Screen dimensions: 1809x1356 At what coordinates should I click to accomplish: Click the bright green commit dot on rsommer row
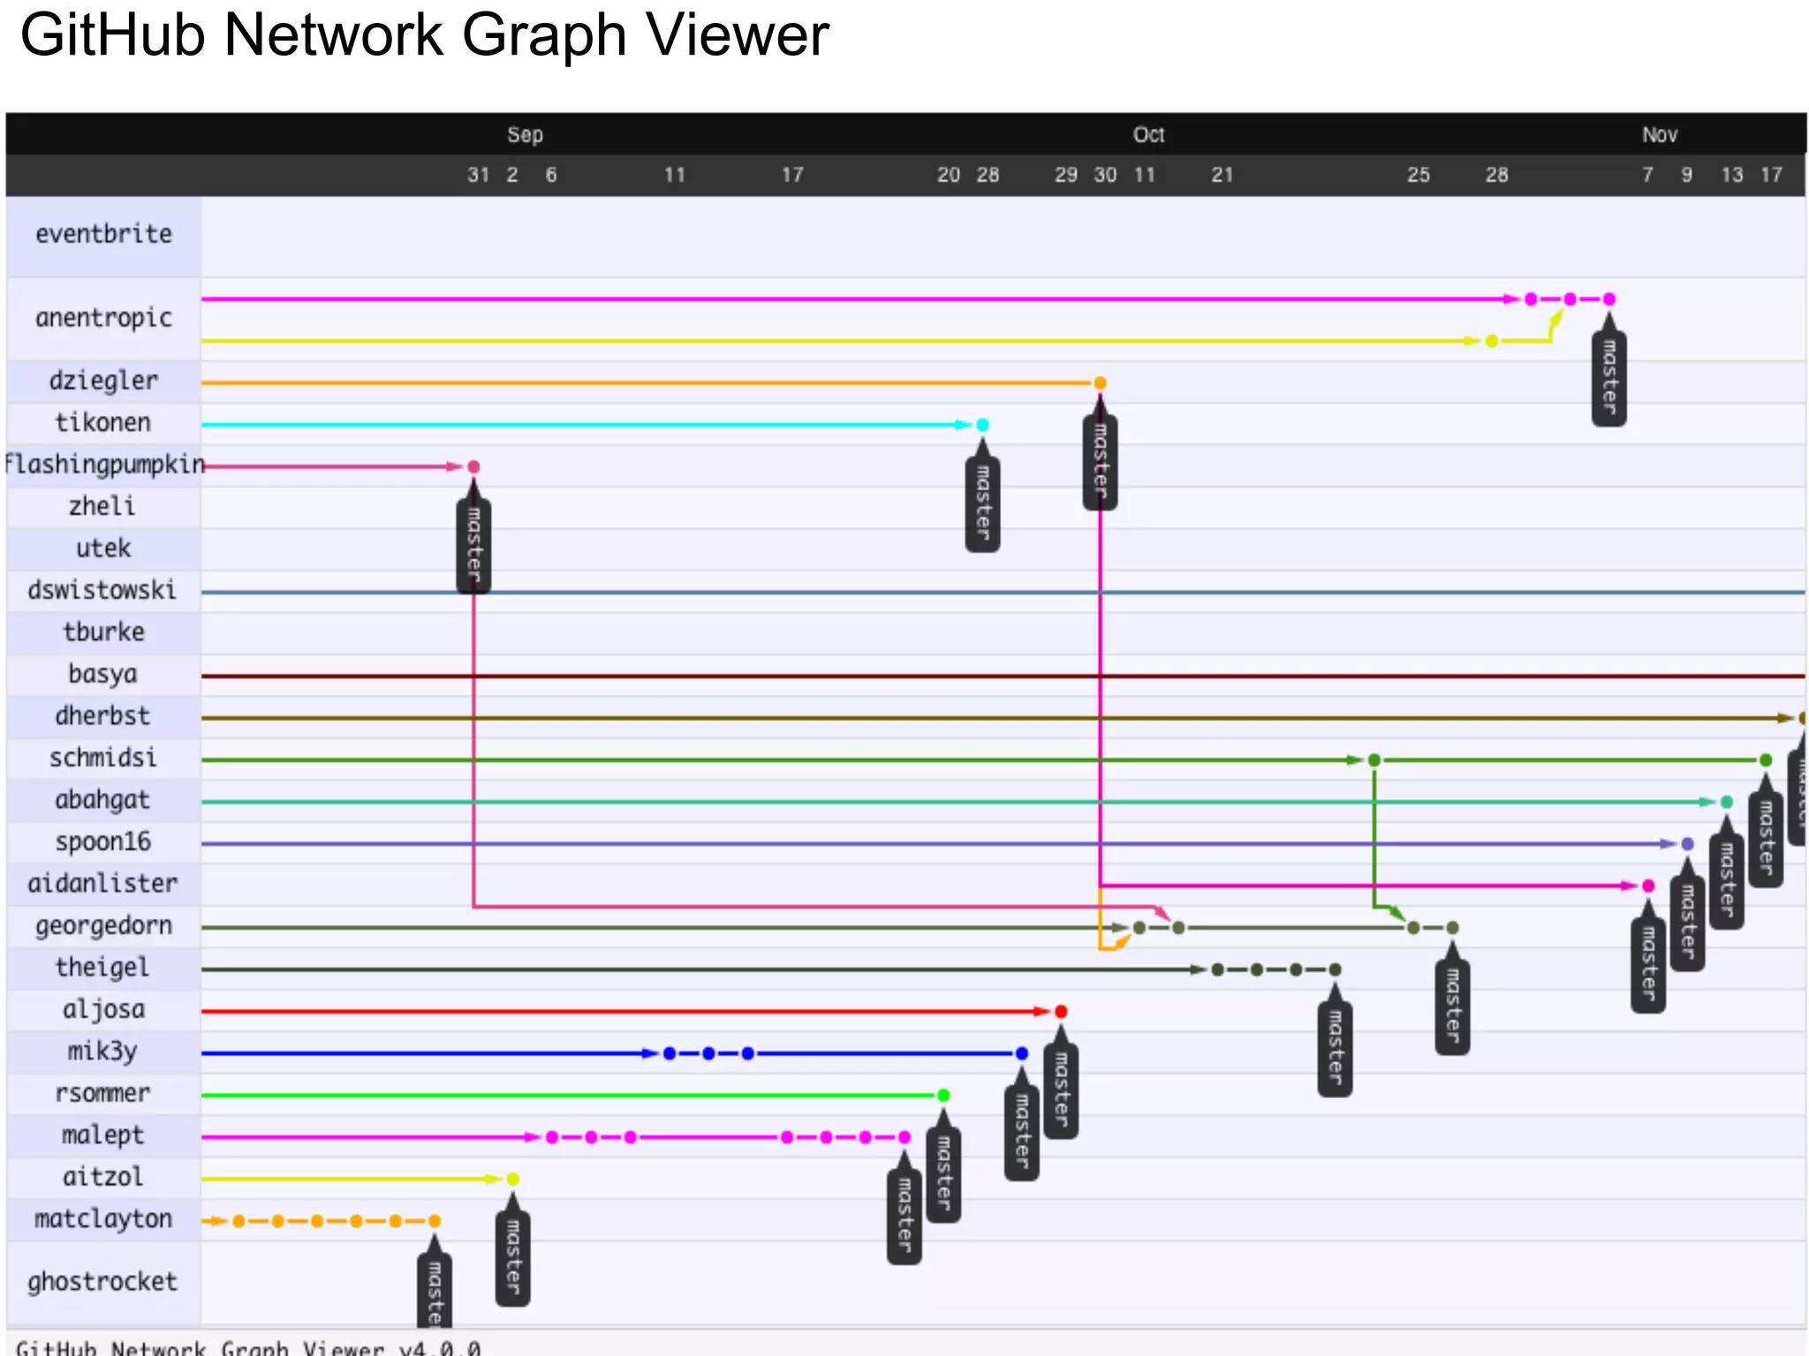coord(943,1096)
